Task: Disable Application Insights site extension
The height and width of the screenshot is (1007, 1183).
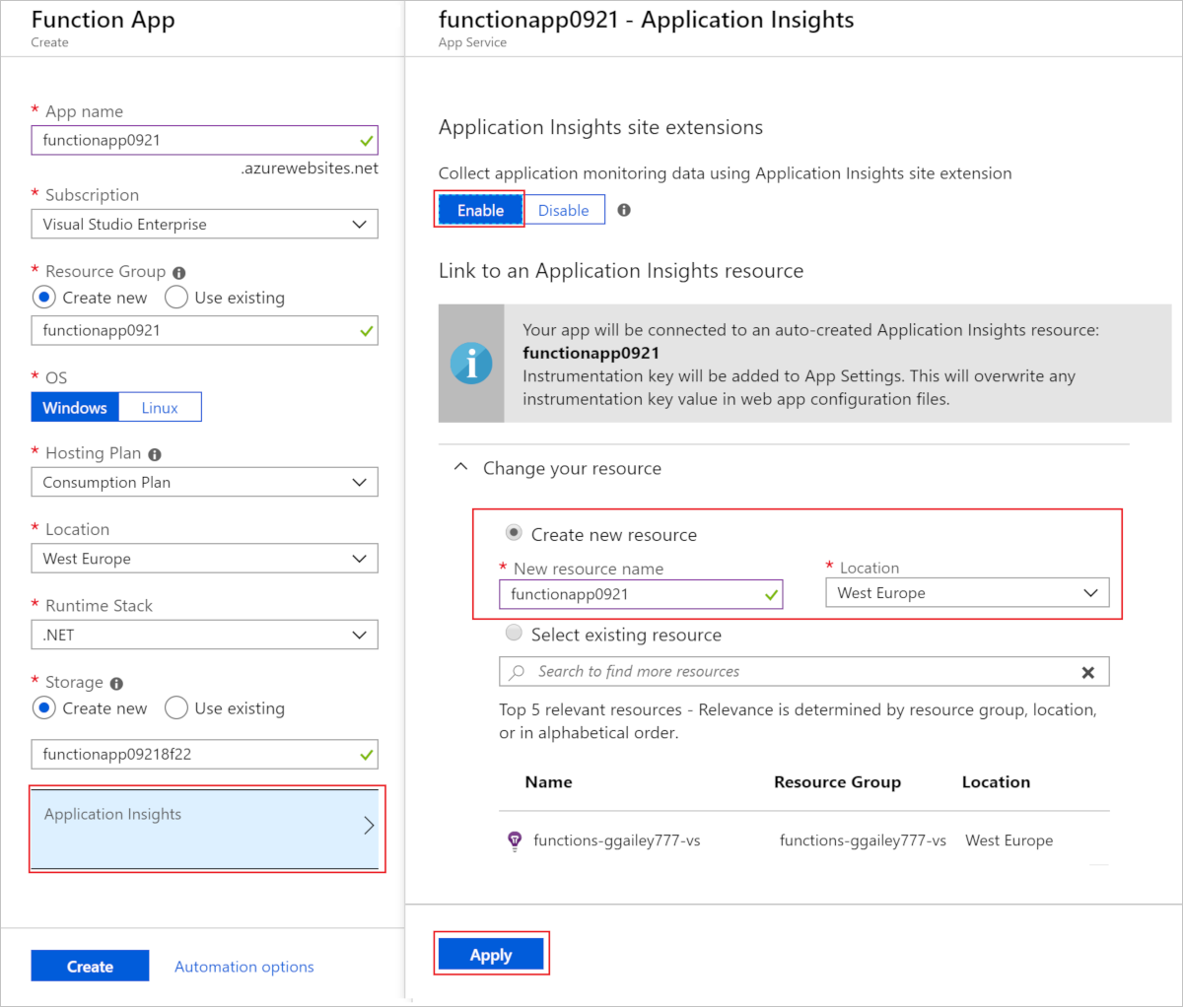Action: pos(564,209)
